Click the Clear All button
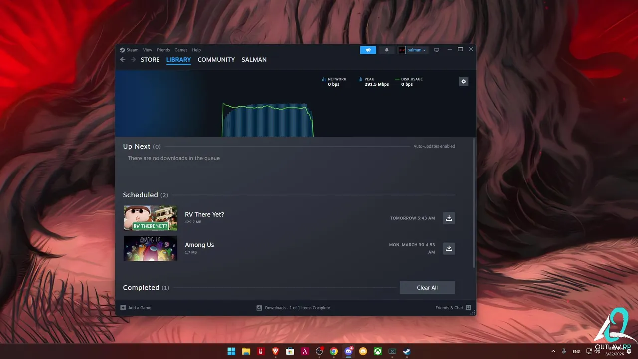 tap(427, 288)
